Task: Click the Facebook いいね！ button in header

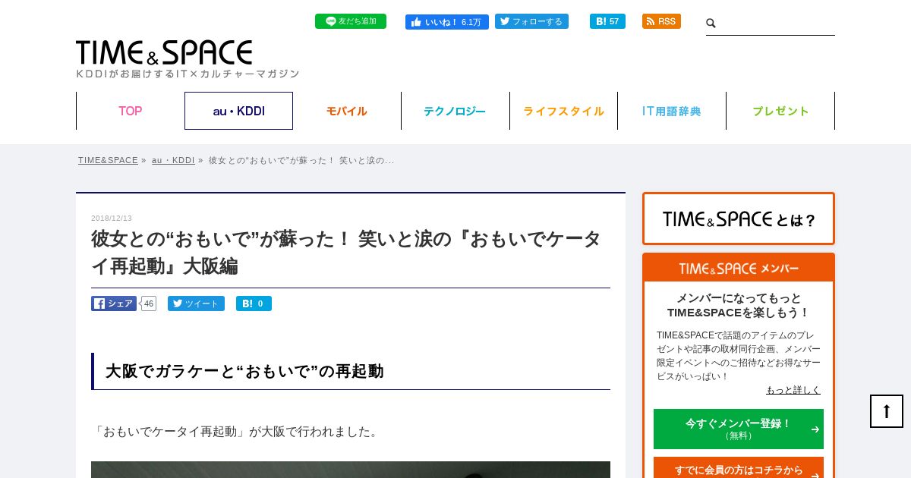Action: click(447, 22)
